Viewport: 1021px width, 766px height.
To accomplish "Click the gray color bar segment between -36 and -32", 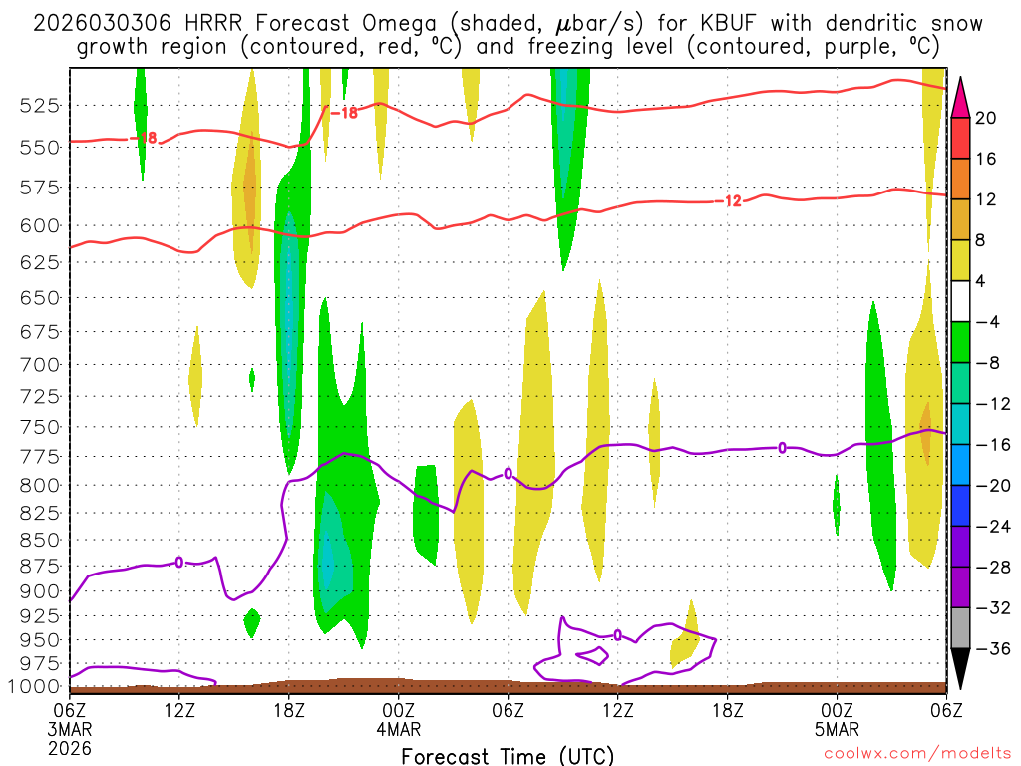I will [x=960, y=628].
